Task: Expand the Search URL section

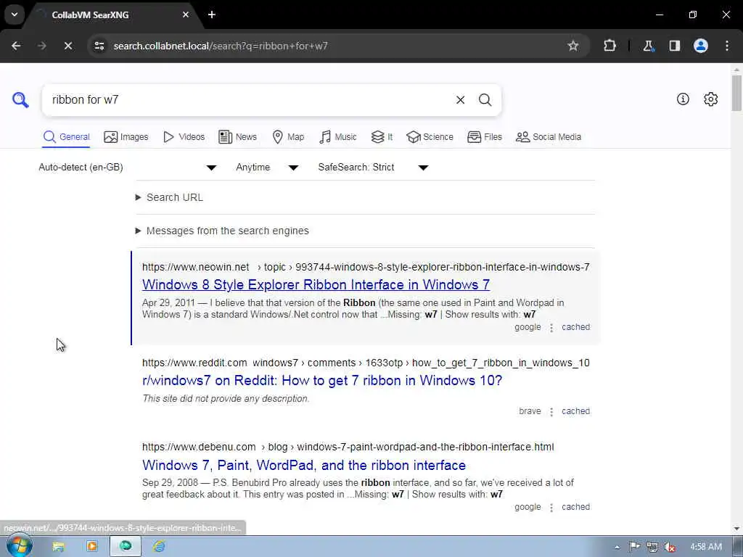Action: (170, 197)
